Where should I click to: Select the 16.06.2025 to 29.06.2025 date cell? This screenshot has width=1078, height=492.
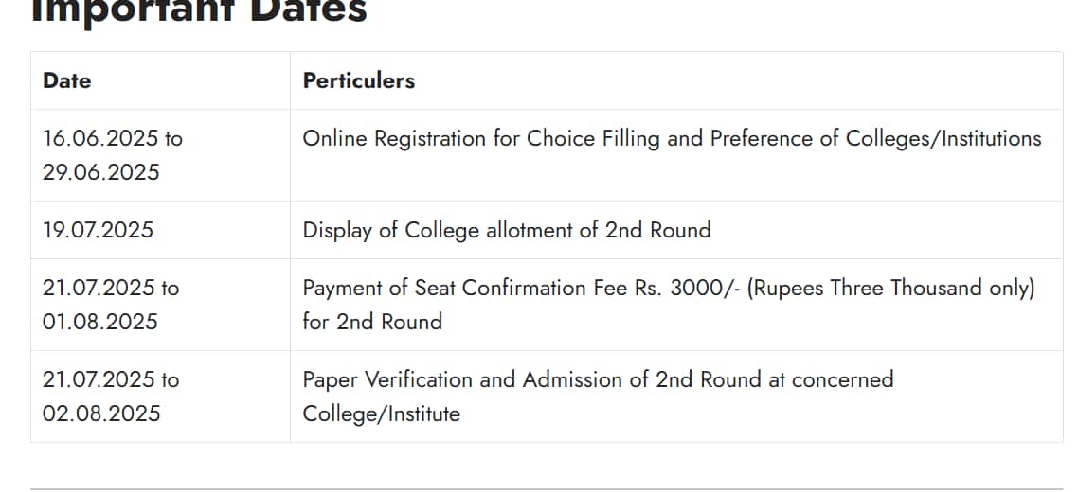(x=160, y=155)
